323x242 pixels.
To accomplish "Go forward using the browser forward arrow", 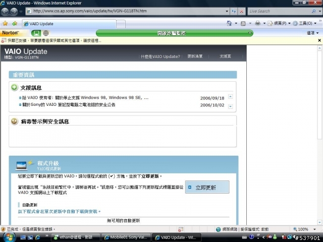I will click(14, 11).
